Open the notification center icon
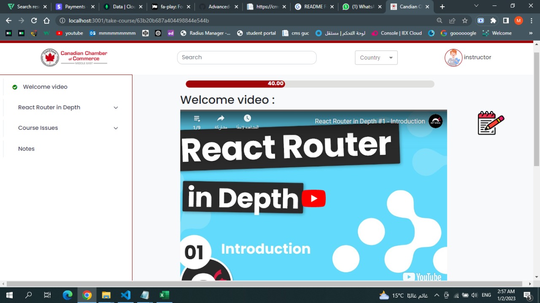The width and height of the screenshot is (540, 303). pyautogui.click(x=527, y=295)
